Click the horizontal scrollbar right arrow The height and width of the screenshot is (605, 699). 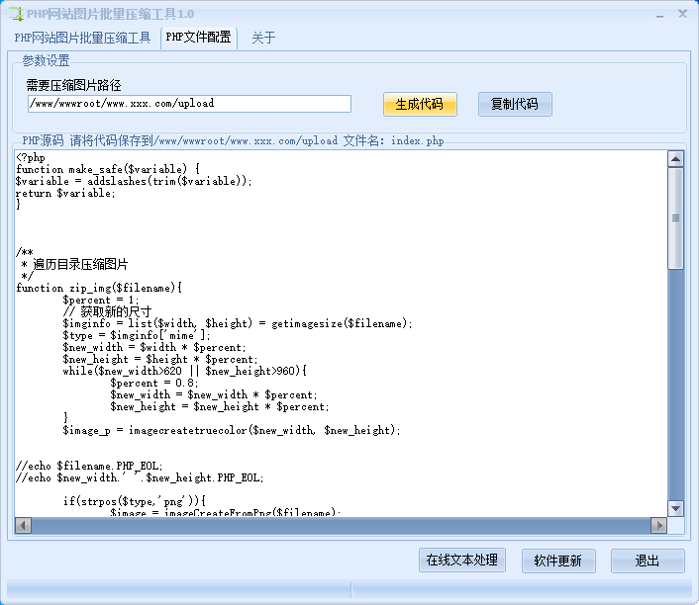coord(658,525)
